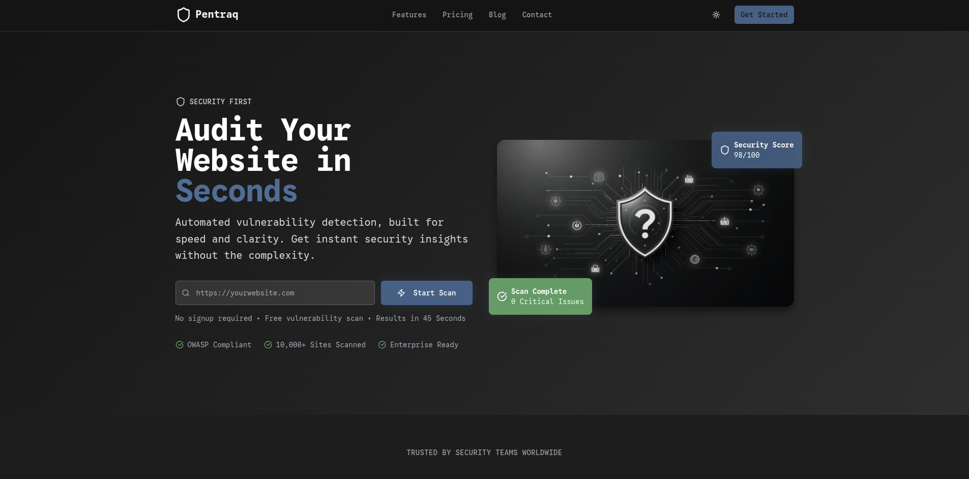Open the Features nav item
This screenshot has height=479, width=969.
point(409,15)
